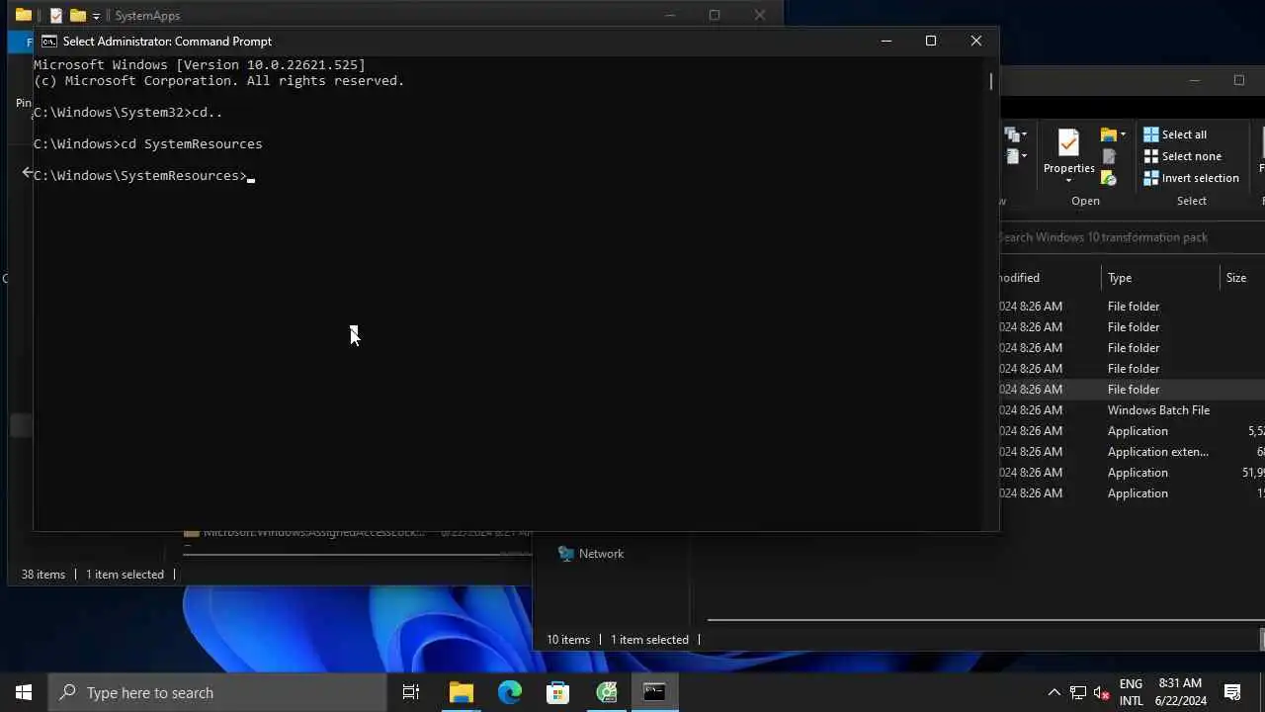The image size is (1265, 712).
Task: Click the Open folder icon in ribbon
Action: [1109, 134]
